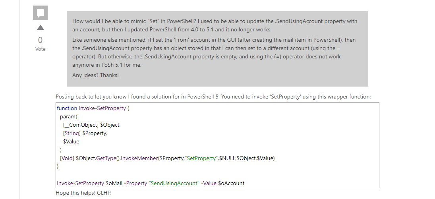Click the sentence starting "Posting back to let"
435x199 pixels.
213,97
